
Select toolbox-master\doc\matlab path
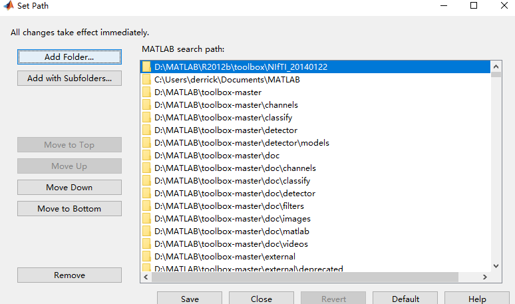315,231
